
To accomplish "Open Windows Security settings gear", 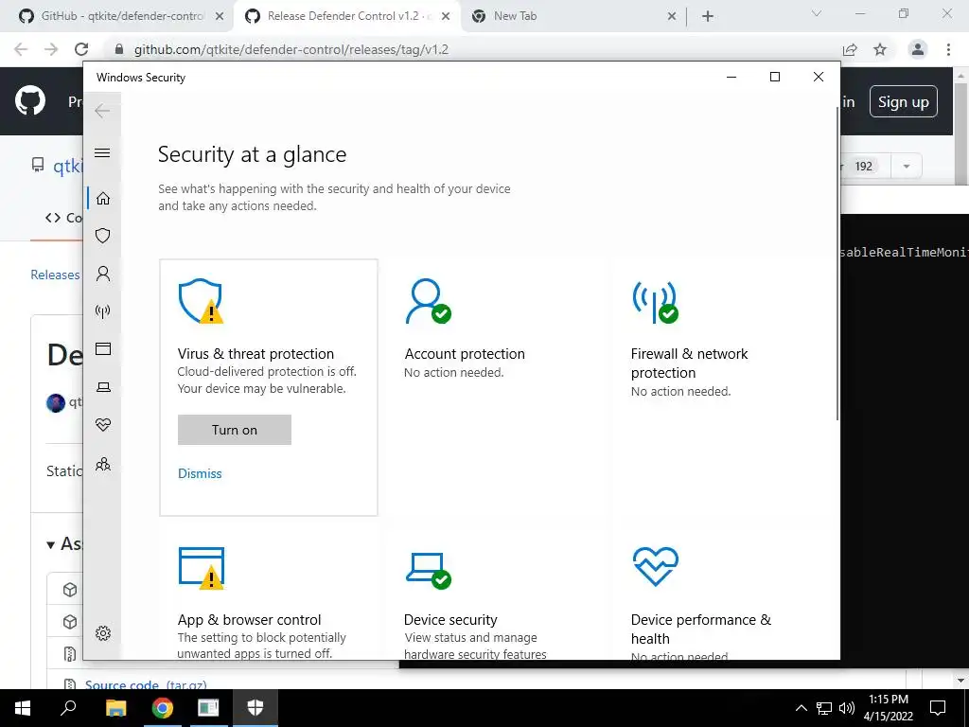I will [102, 633].
